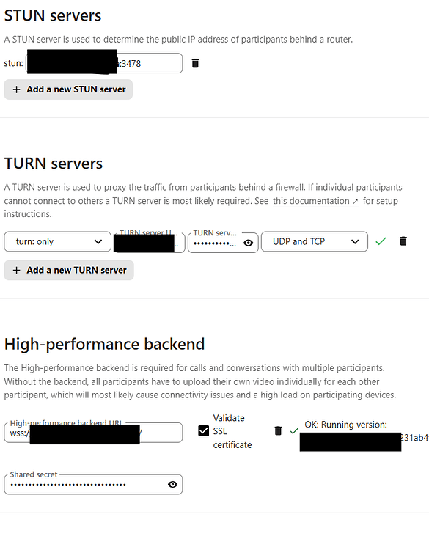429x550 pixels.
Task: Click plus icon in Add STUN server button
Action: point(16,89)
